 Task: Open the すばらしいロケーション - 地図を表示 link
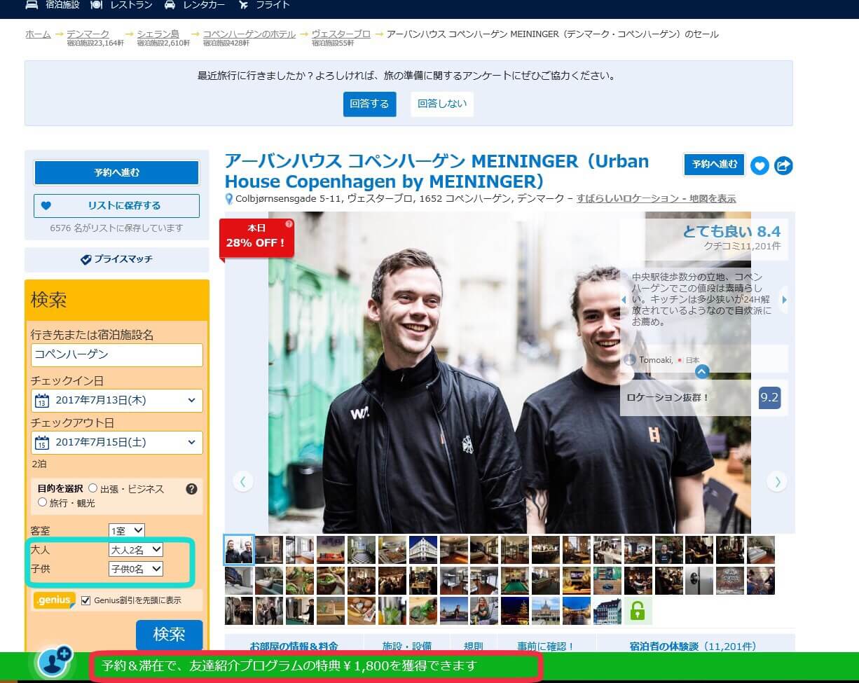[657, 199]
